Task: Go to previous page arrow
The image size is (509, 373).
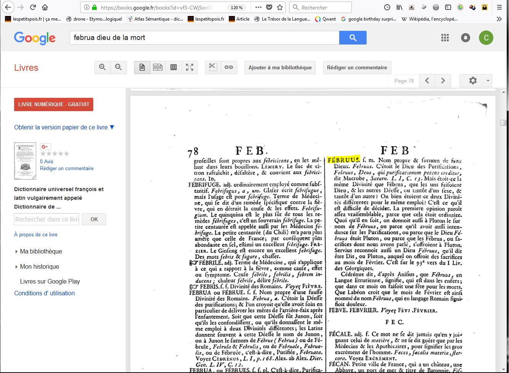Action: click(427, 81)
